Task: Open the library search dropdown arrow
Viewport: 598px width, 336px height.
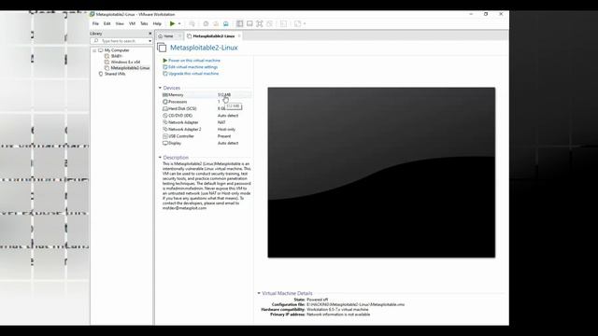Action: (x=149, y=41)
